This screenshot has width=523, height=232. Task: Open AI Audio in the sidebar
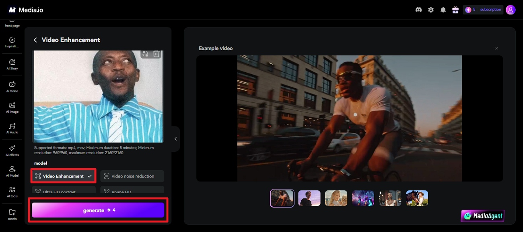point(12,128)
